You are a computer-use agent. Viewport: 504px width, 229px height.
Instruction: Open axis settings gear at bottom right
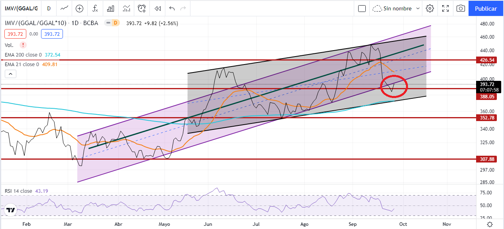[x=490, y=224]
